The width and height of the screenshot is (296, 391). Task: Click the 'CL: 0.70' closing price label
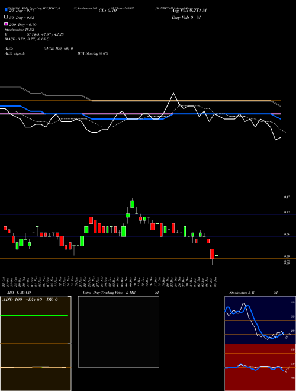108,11
